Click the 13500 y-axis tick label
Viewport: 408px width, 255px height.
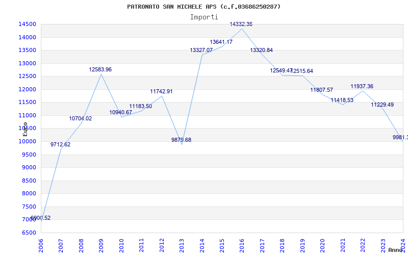tap(27, 50)
